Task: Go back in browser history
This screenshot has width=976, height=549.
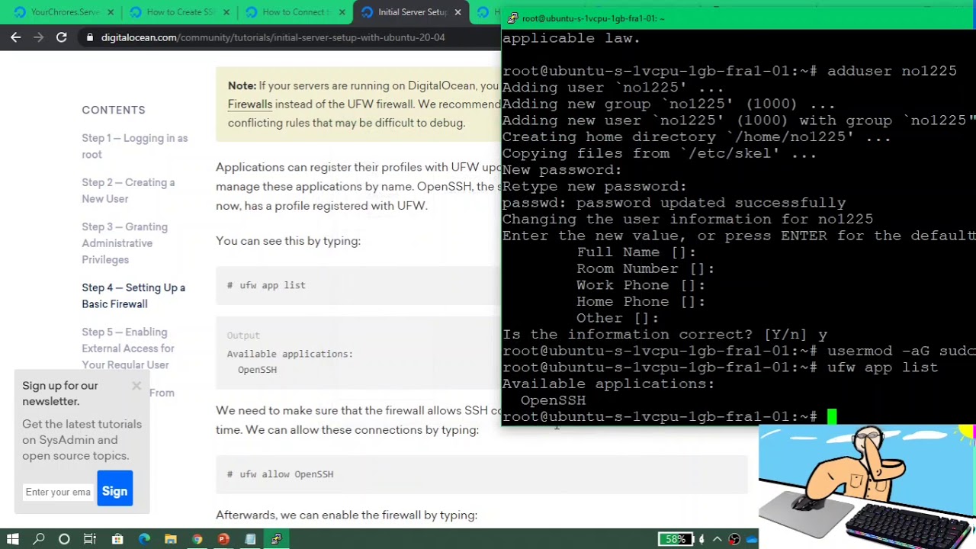Action: [x=16, y=37]
